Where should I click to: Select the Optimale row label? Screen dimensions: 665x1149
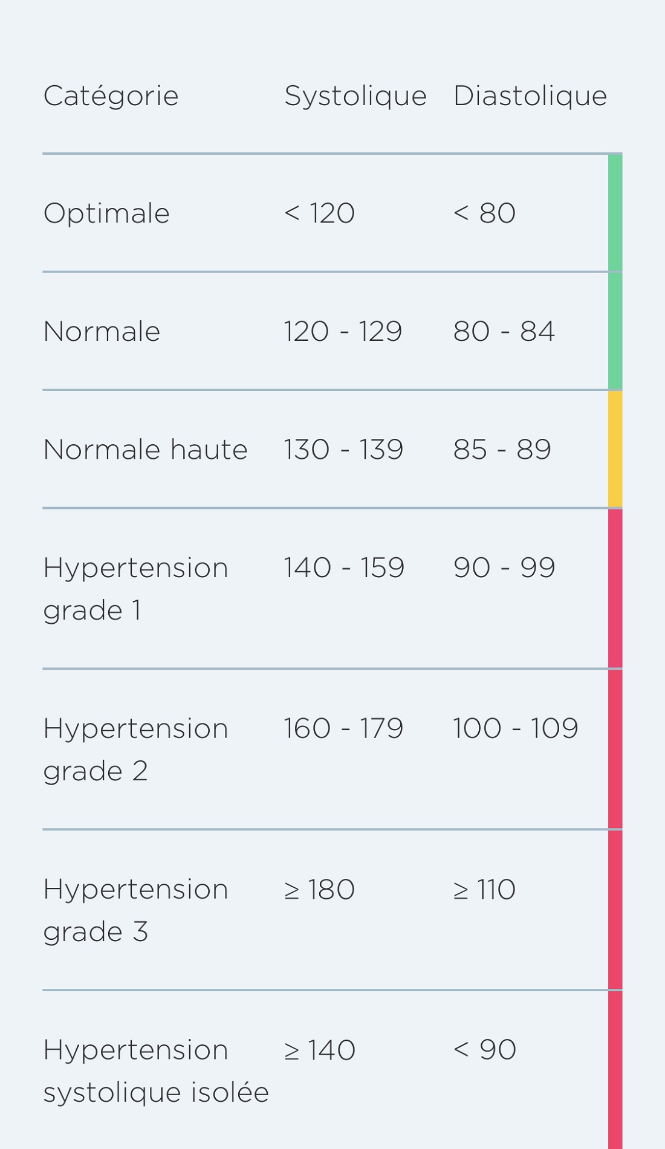[x=106, y=213]
